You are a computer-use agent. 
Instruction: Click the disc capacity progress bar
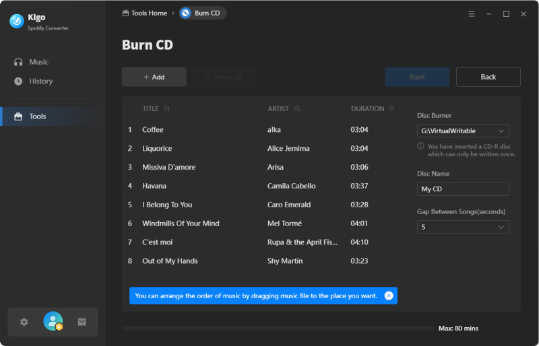278,328
